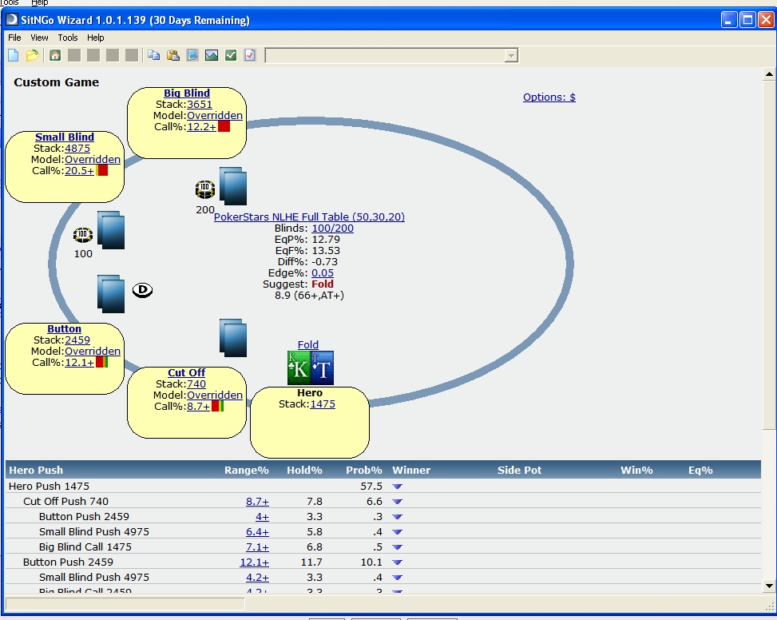Click Big Blind's Call% 12.2+ link

point(202,126)
